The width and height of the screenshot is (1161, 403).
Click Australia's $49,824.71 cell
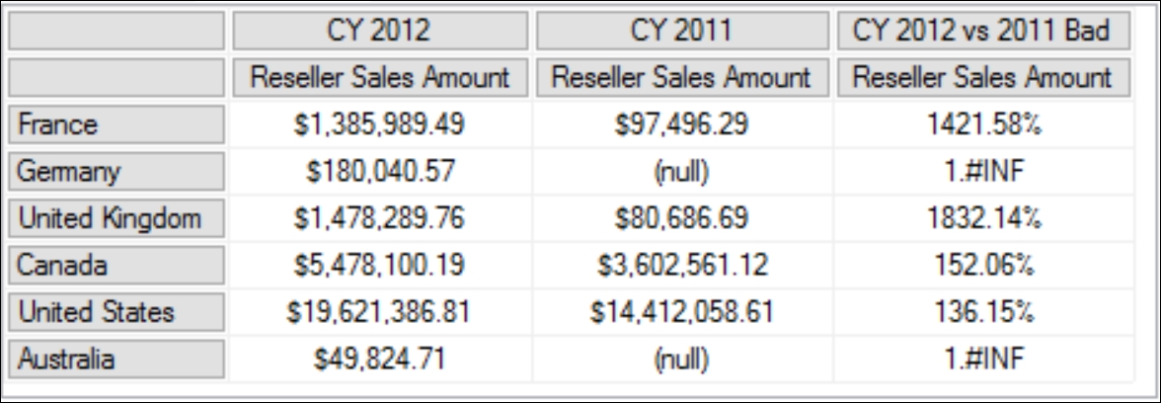pyautogui.click(x=380, y=360)
